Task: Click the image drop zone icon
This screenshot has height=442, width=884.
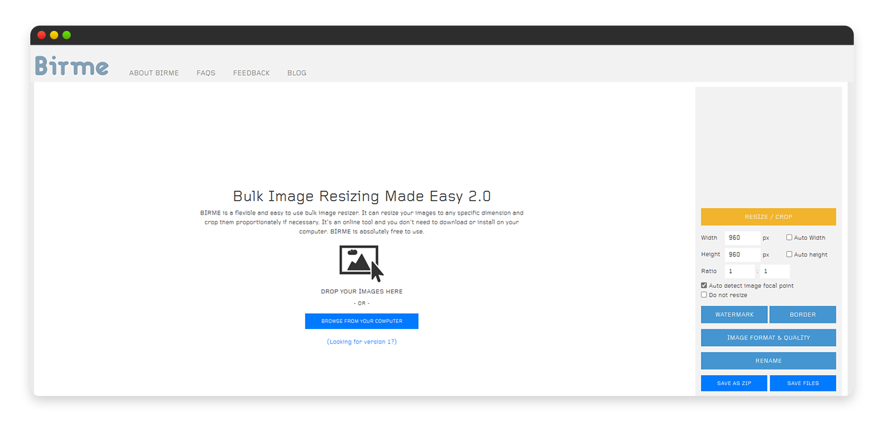Action: pyautogui.click(x=362, y=263)
